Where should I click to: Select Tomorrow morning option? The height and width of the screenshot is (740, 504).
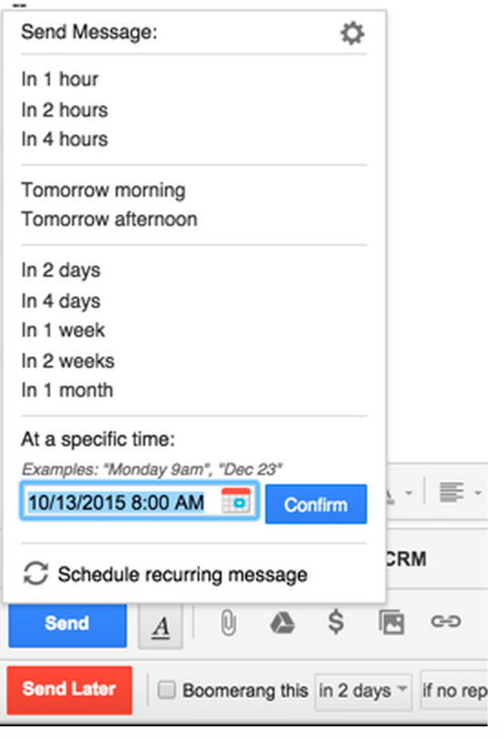tap(104, 190)
